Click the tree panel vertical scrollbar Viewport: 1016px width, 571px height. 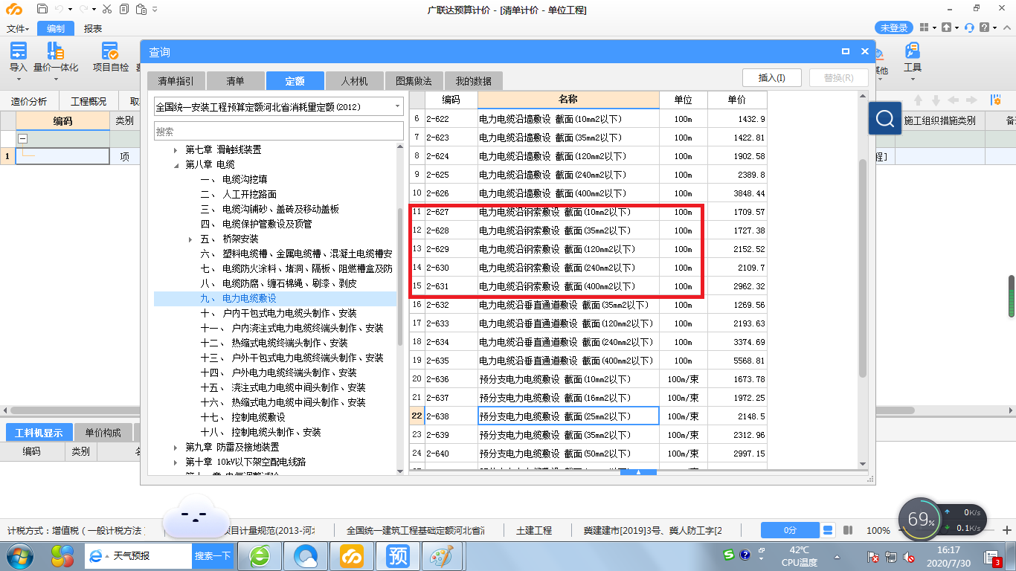tap(401, 275)
